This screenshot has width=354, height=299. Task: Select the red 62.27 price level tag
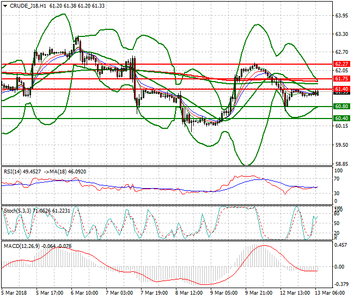tap(341, 64)
